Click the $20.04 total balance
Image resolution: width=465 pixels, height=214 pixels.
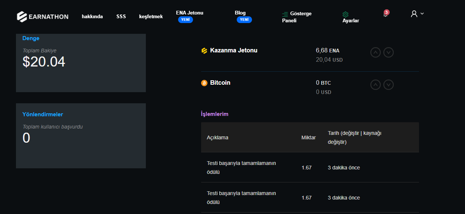coord(44,62)
